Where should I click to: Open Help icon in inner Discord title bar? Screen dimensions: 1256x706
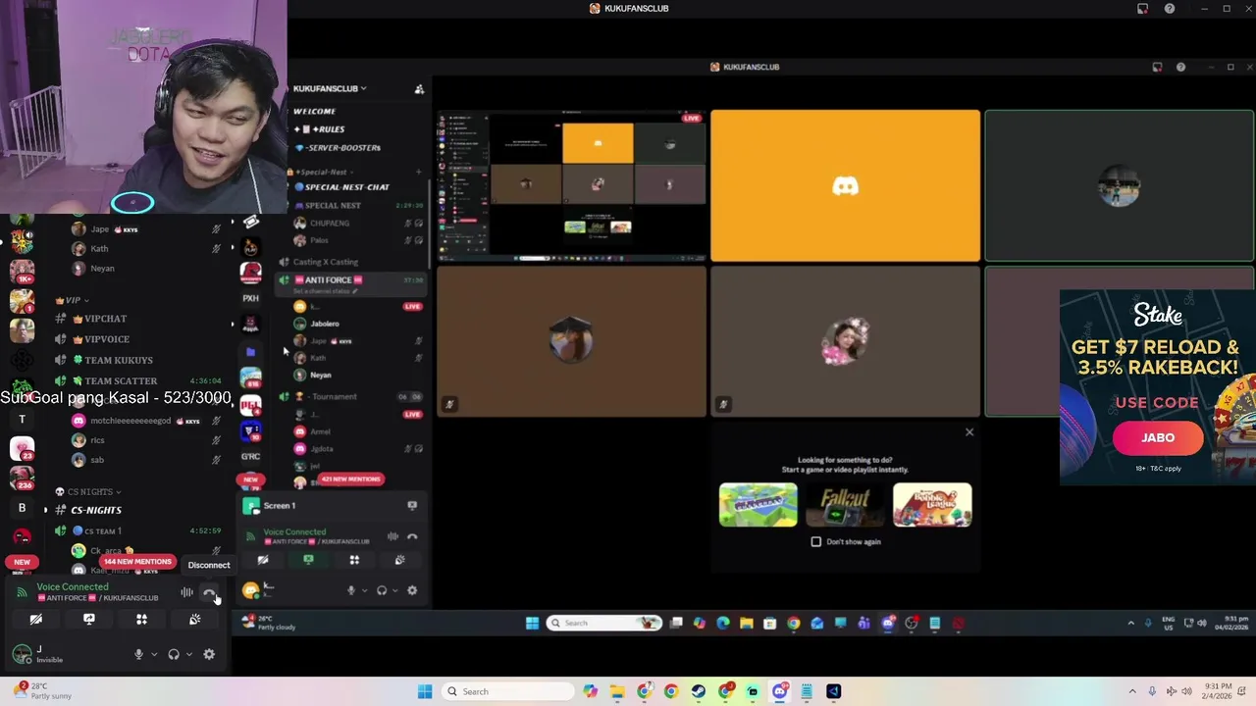(x=1180, y=67)
